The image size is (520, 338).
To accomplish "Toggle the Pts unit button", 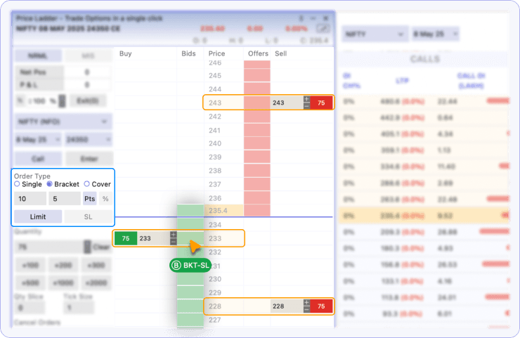I will [89, 199].
